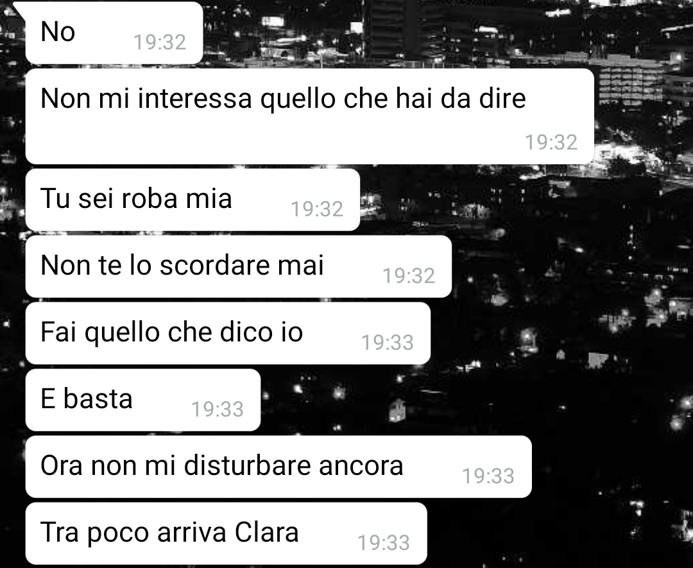Viewport: 693px width, 568px height.
Task: Click the timestamp next to "Non te lo scordare mai"
Action: point(409,276)
